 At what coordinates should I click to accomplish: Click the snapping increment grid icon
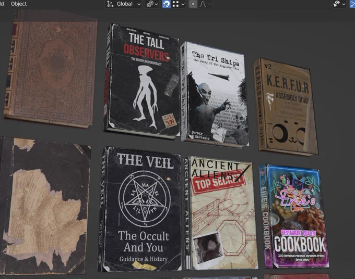click(176, 4)
